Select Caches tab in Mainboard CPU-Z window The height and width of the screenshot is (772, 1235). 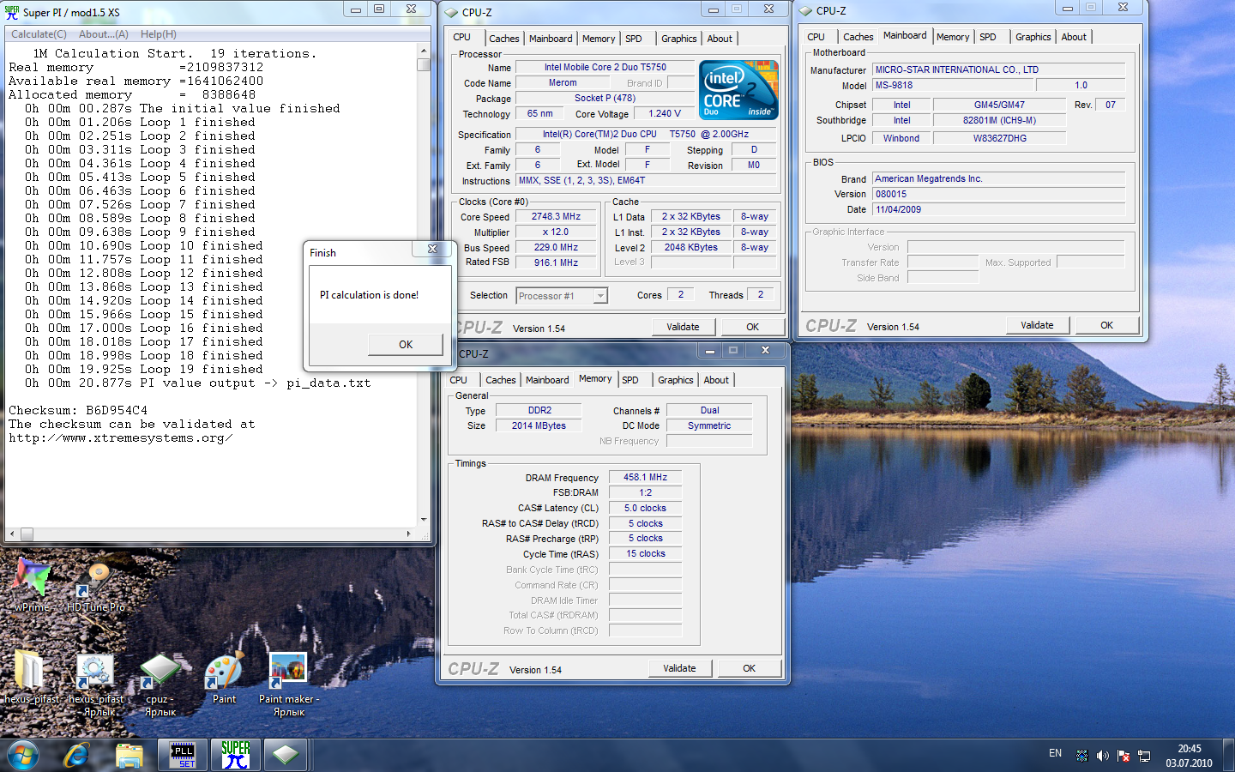(858, 37)
